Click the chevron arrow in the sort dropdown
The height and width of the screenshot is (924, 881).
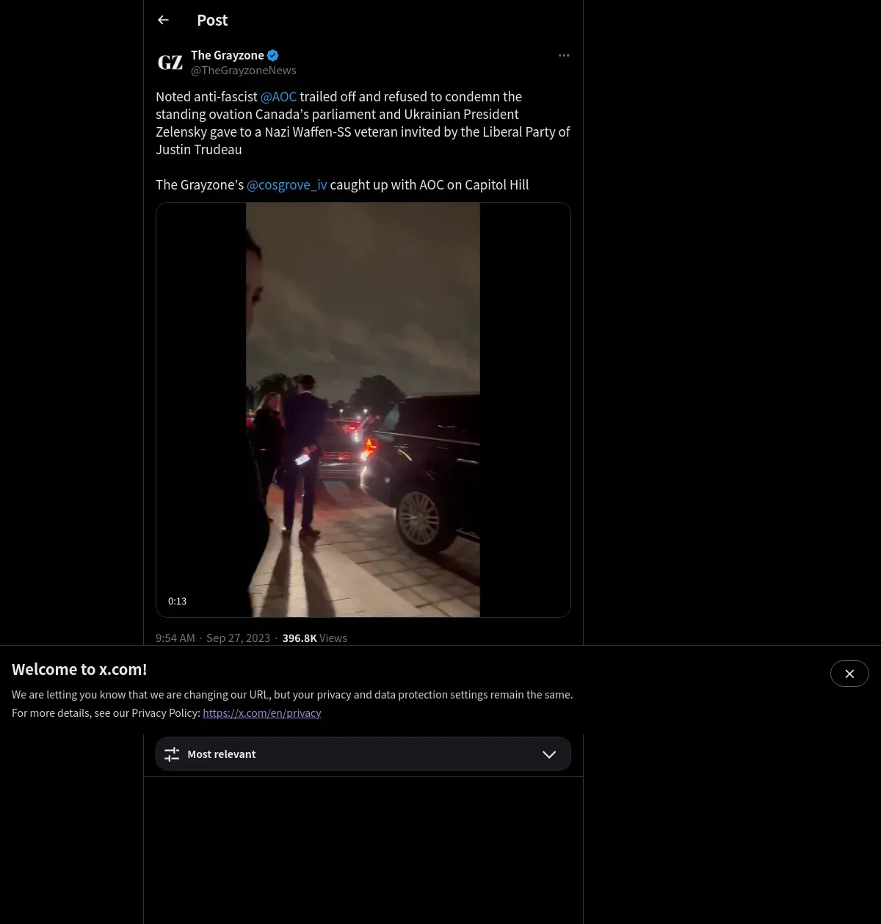click(x=549, y=754)
